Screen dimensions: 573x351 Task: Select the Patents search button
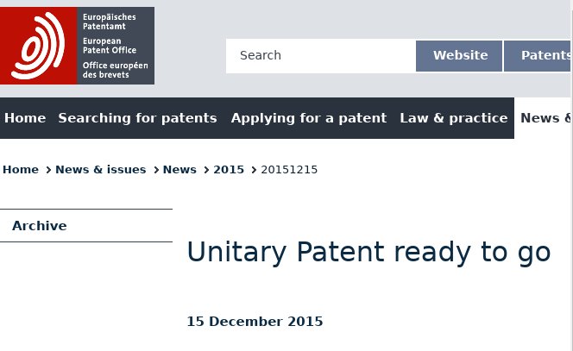[537, 55]
